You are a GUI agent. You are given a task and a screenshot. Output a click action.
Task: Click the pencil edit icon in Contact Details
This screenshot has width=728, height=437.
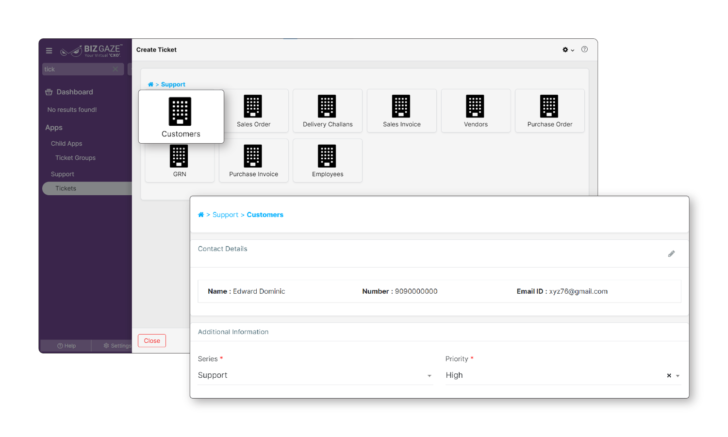[671, 254]
